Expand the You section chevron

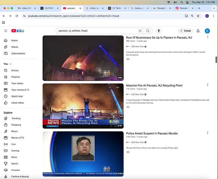tap(11, 64)
